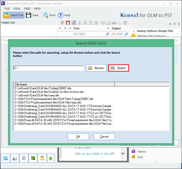Click the green up arrow icon
The width and height of the screenshot is (182, 169).
(51, 158)
